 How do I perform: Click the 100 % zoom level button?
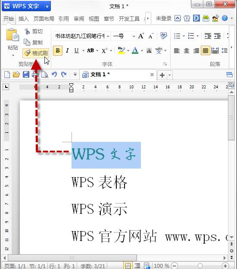tap(161, 266)
